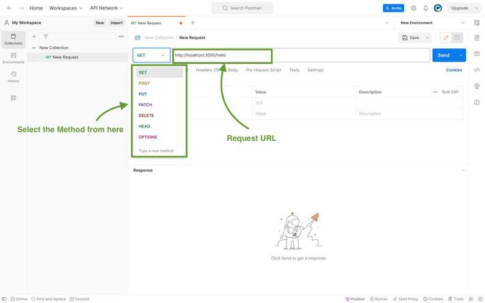Add new collection with plus icon
485x303 pixels.
pos(34,37)
